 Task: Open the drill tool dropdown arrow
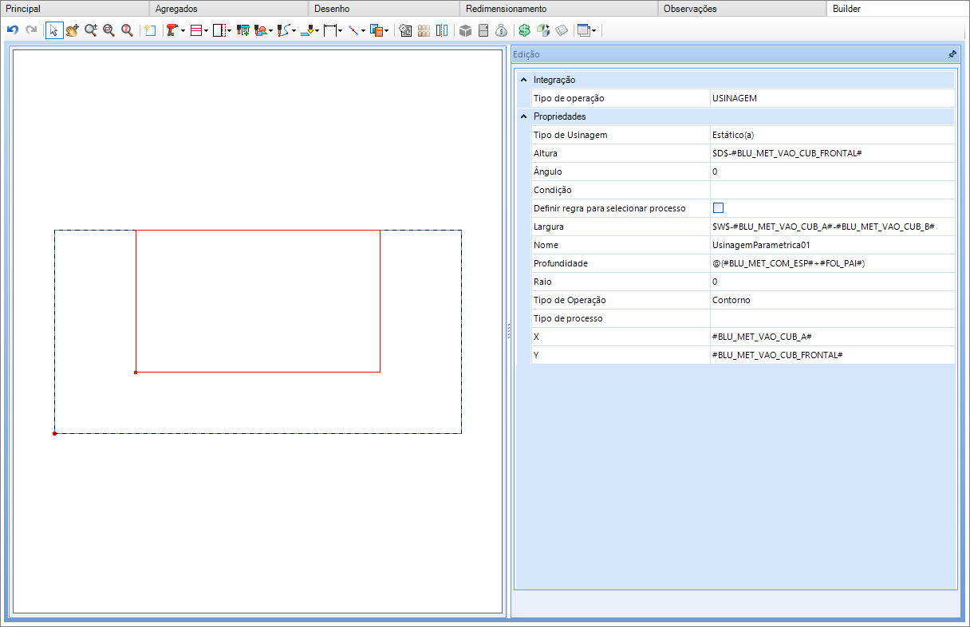coord(183,31)
